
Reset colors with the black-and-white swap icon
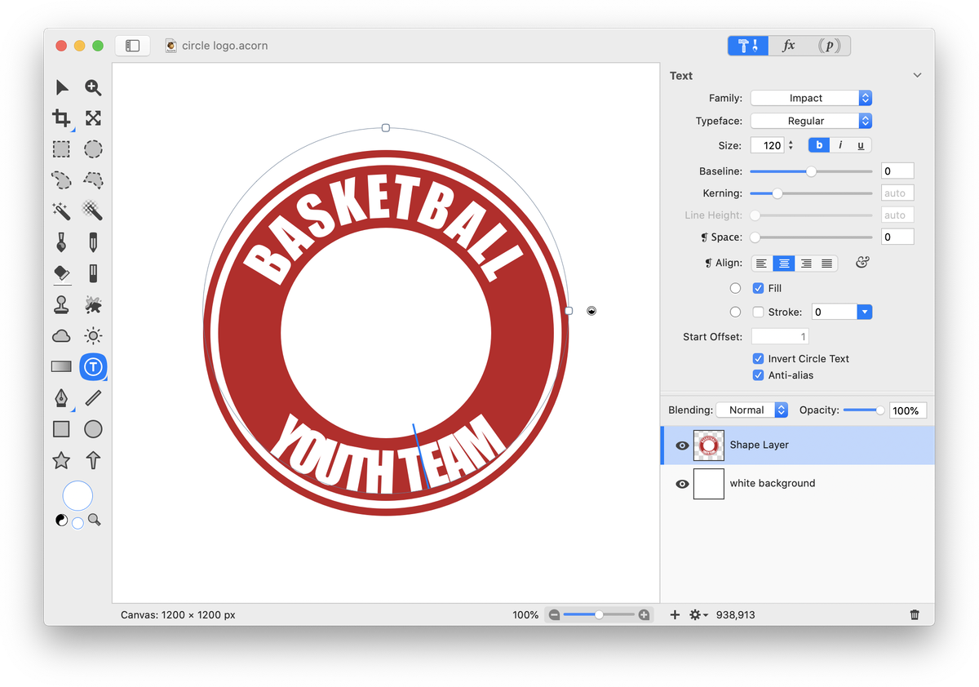(61, 521)
